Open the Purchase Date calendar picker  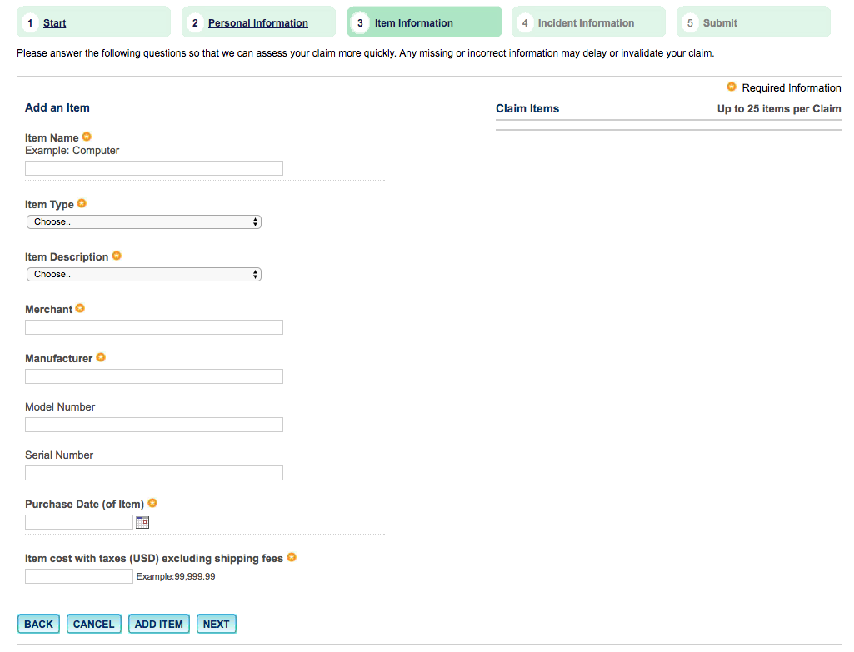[x=142, y=523]
